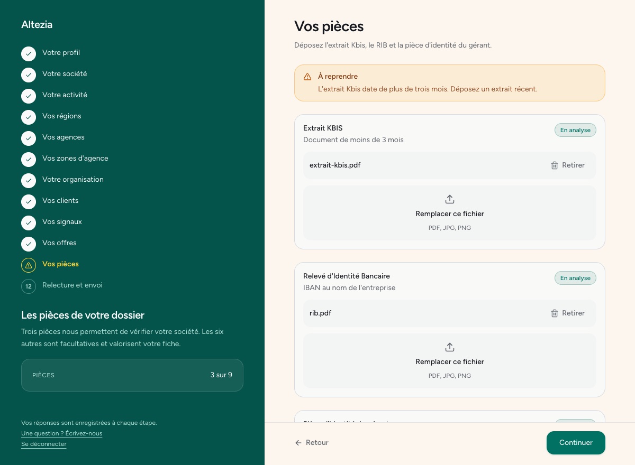
Task: Click Remplacer ce fichier under rib.pdf
Action: [x=450, y=361]
